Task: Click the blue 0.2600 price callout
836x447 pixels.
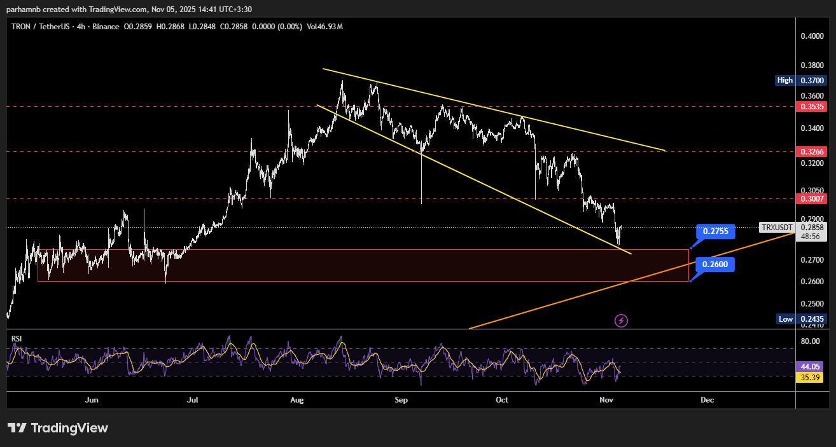Action: (x=715, y=265)
